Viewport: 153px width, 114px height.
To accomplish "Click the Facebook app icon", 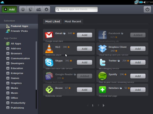I will tap(102, 35).
